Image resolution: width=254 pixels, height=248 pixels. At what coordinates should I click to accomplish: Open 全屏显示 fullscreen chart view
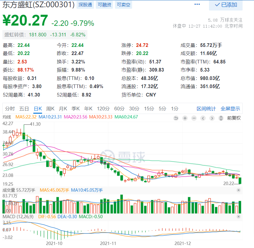click(230, 109)
